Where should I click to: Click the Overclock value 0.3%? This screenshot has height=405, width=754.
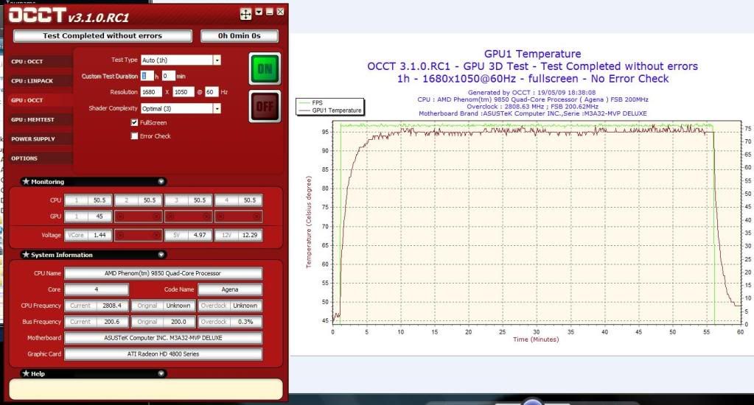click(x=245, y=322)
